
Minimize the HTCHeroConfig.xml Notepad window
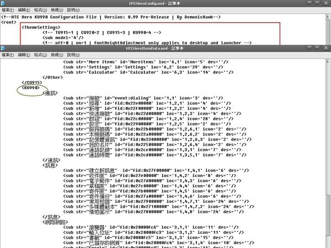(309, 3)
